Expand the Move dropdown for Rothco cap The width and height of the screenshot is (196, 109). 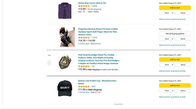point(167,91)
